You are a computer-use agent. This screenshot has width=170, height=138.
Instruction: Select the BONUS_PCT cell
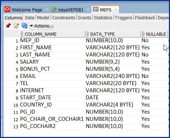pyautogui.click(x=52, y=69)
